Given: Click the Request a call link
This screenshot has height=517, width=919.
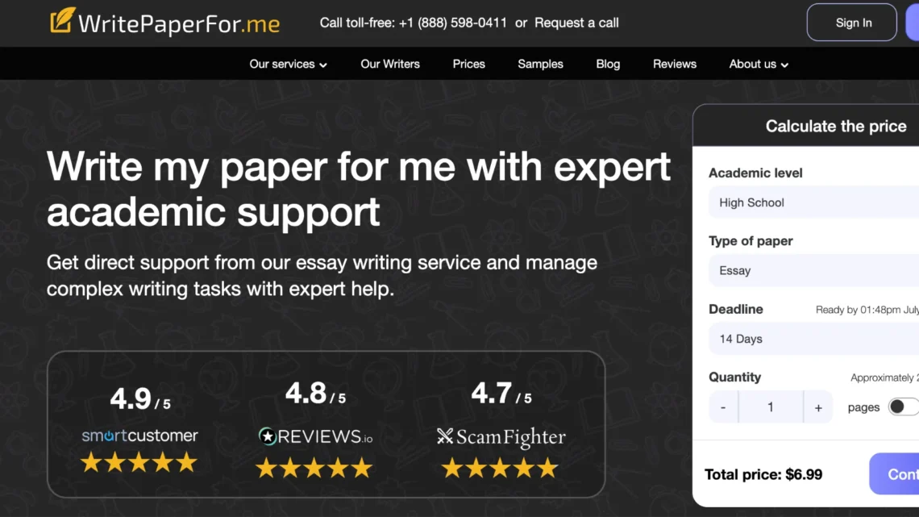Looking at the screenshot, I should point(576,23).
